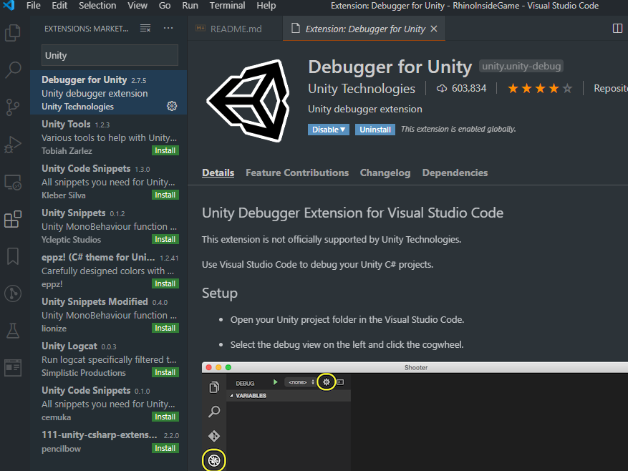Open the Search view in the activity bar
Viewport: 628px width, 471px height.
coord(13,69)
